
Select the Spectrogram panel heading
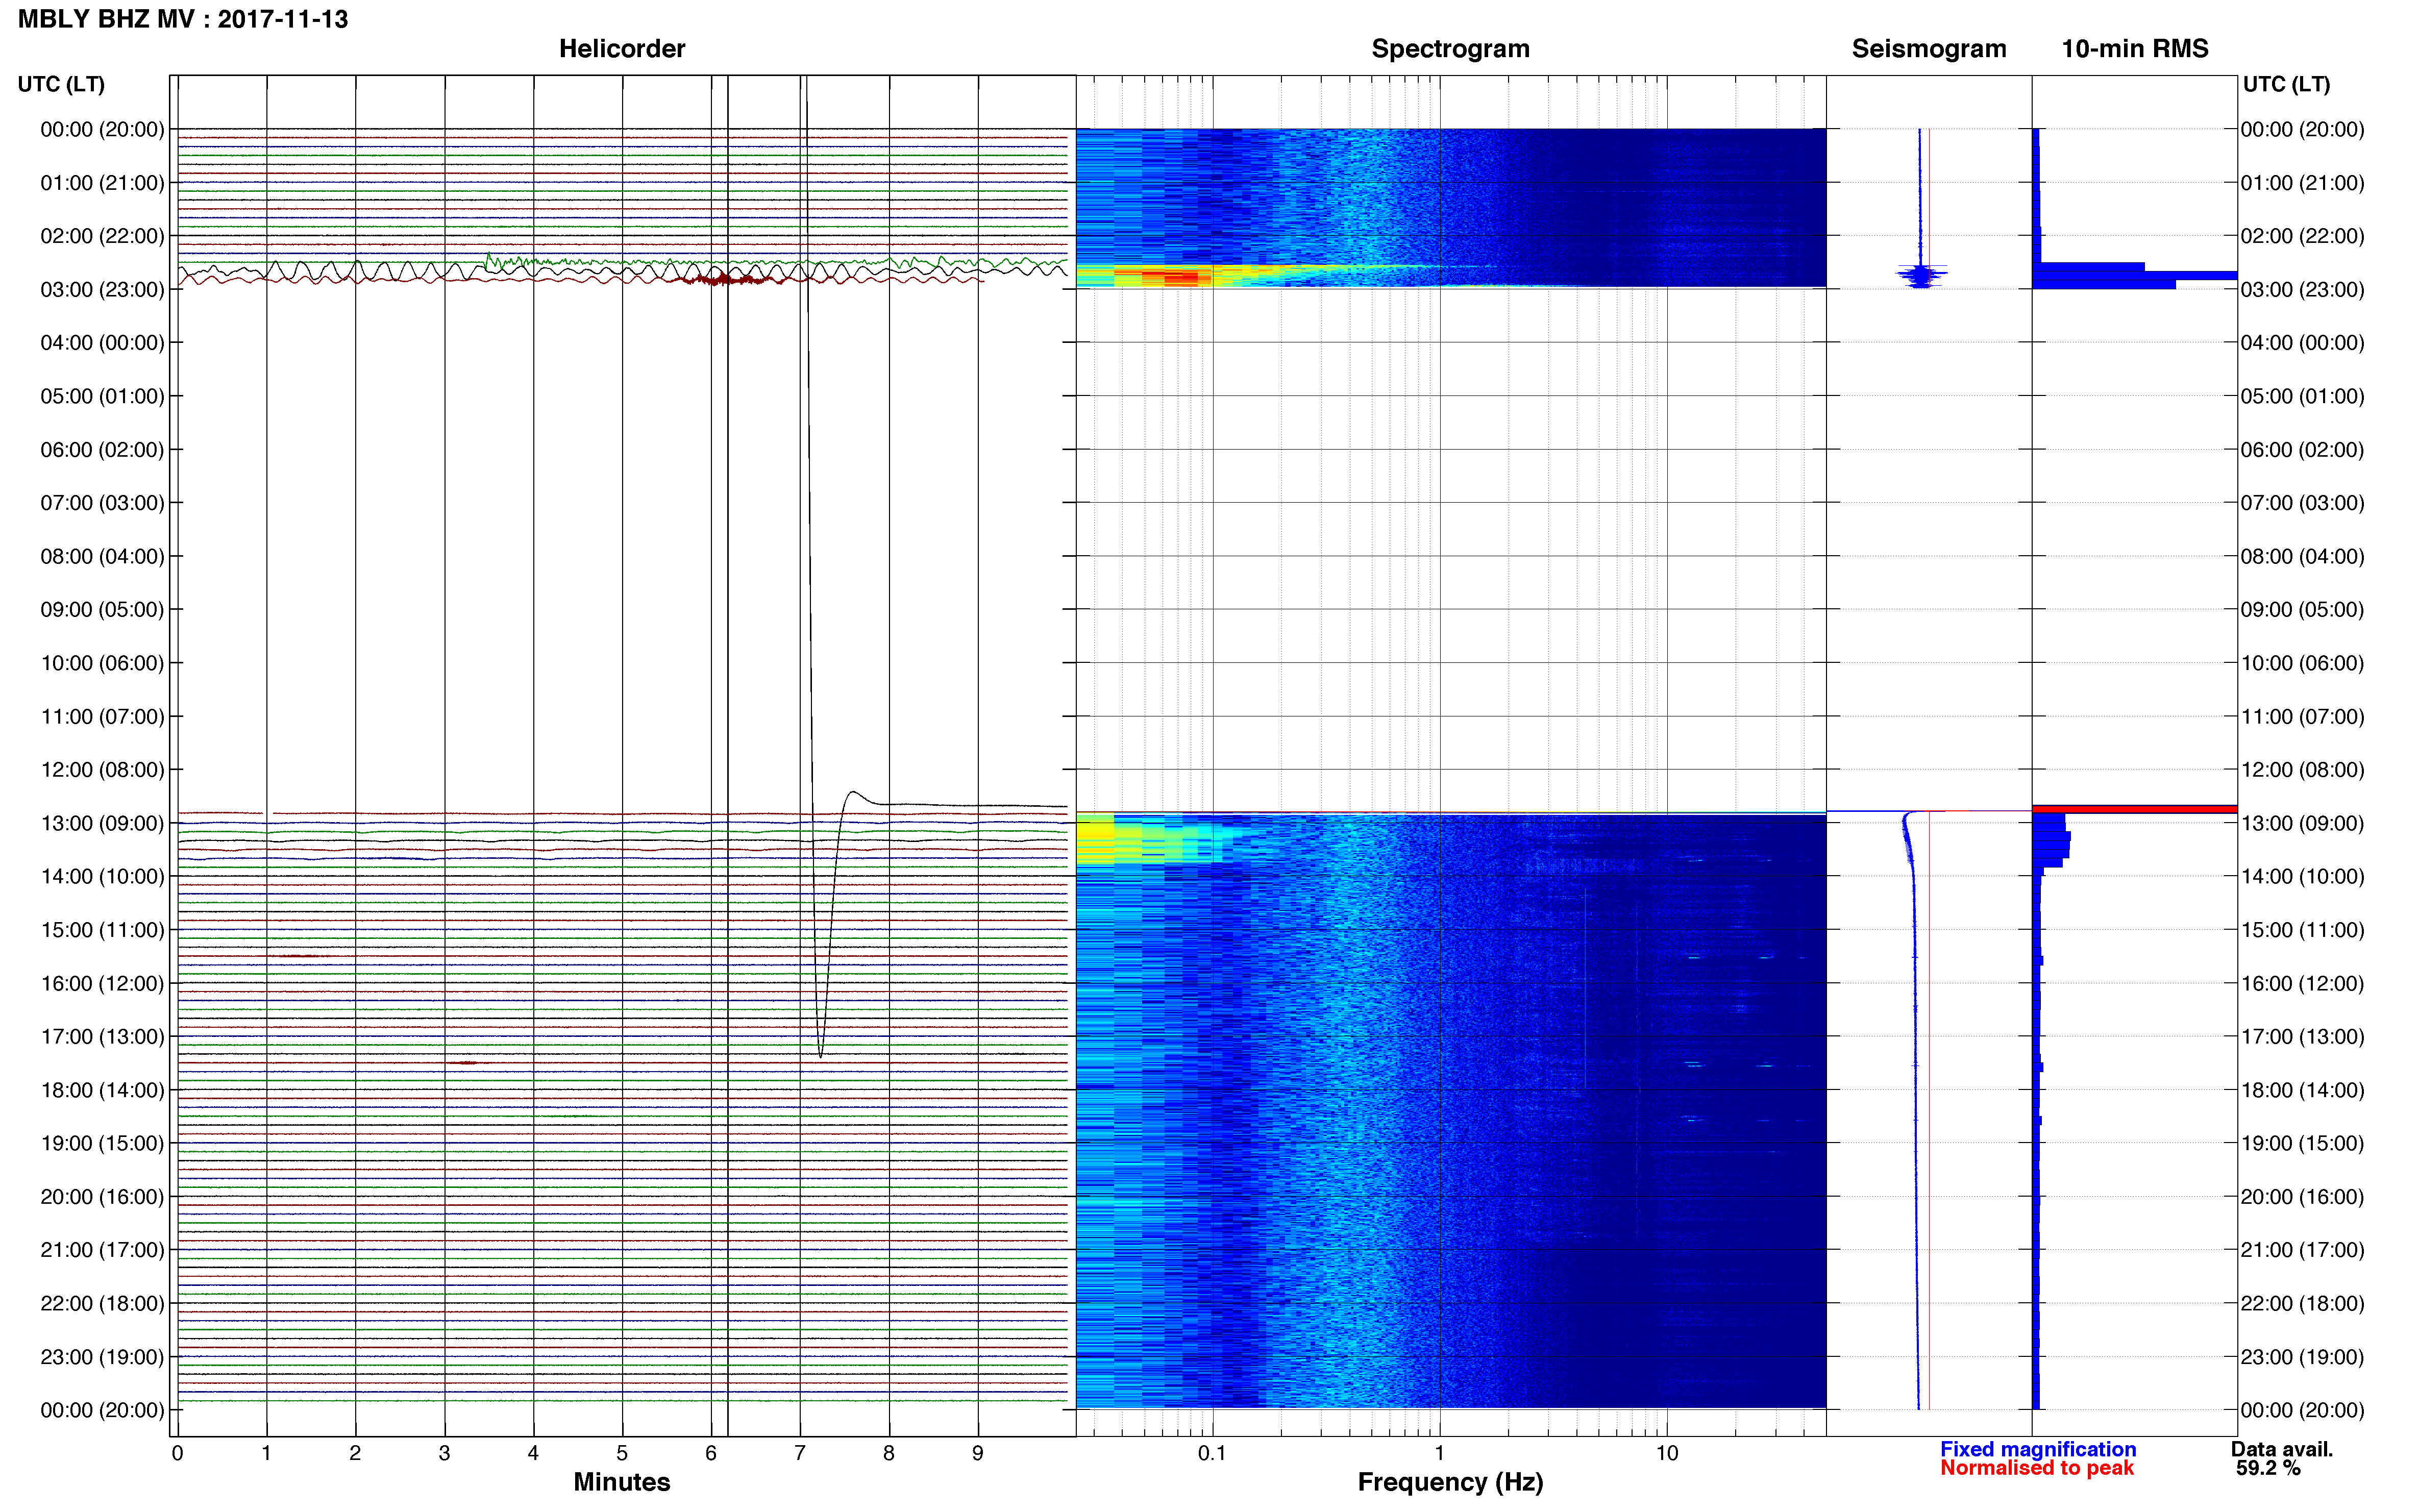click(x=1450, y=49)
